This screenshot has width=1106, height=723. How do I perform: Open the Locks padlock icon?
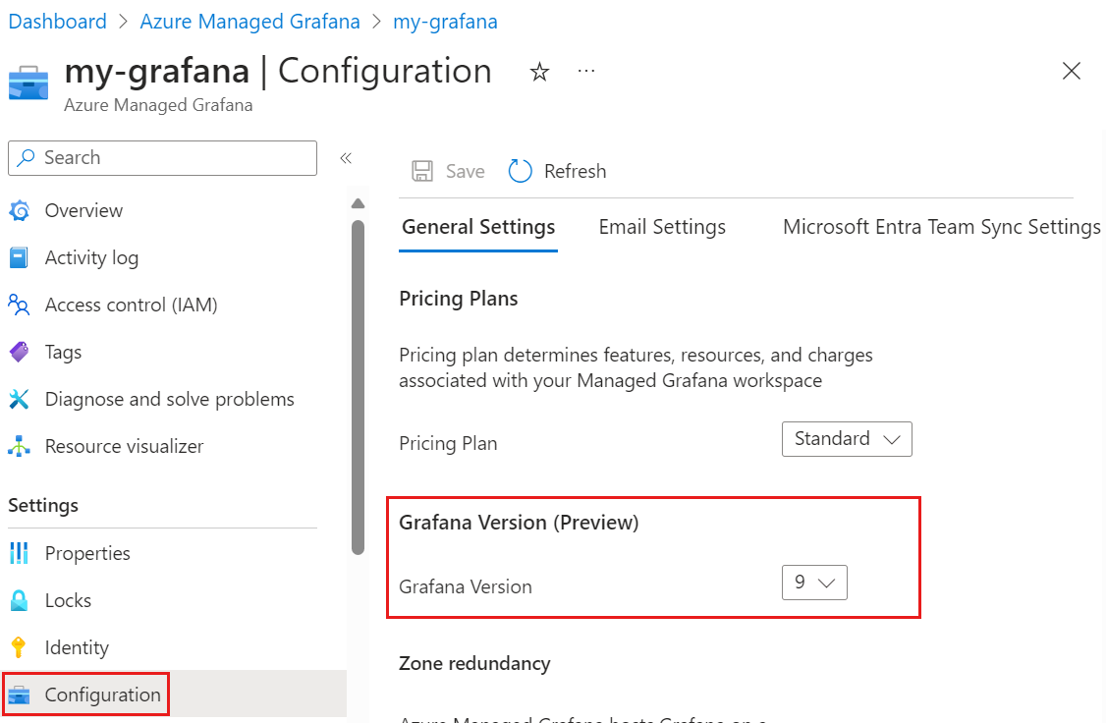point(19,600)
